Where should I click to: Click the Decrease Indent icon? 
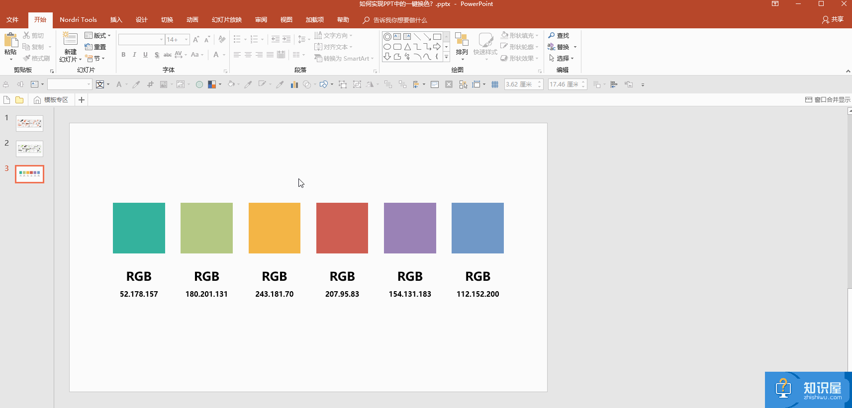click(x=276, y=39)
